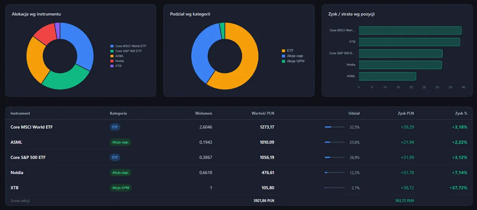This screenshot has width=477, height=210.
Task: Click the total profit 163,72 PLN
Action: (404, 201)
